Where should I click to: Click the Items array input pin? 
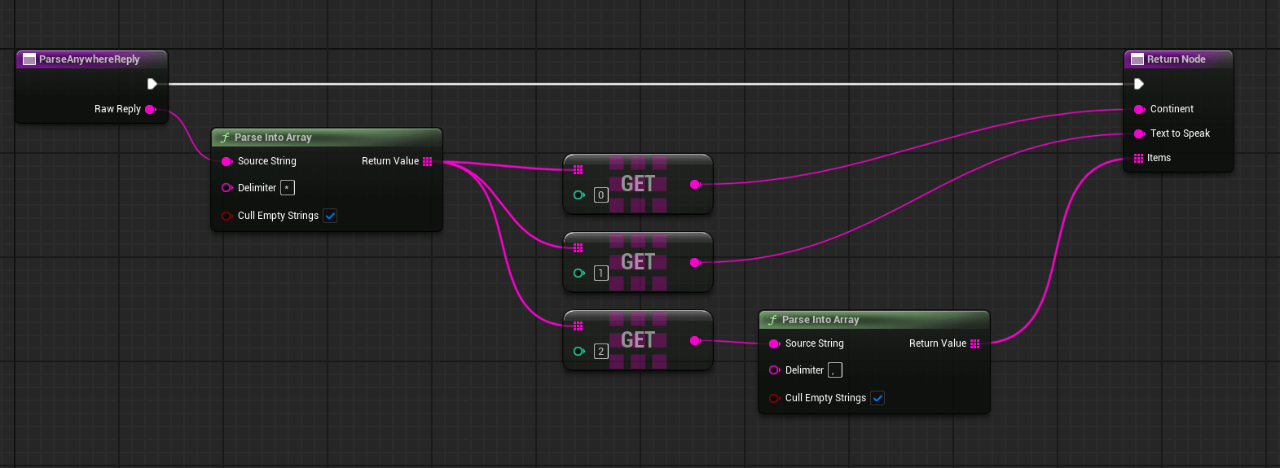point(1138,158)
